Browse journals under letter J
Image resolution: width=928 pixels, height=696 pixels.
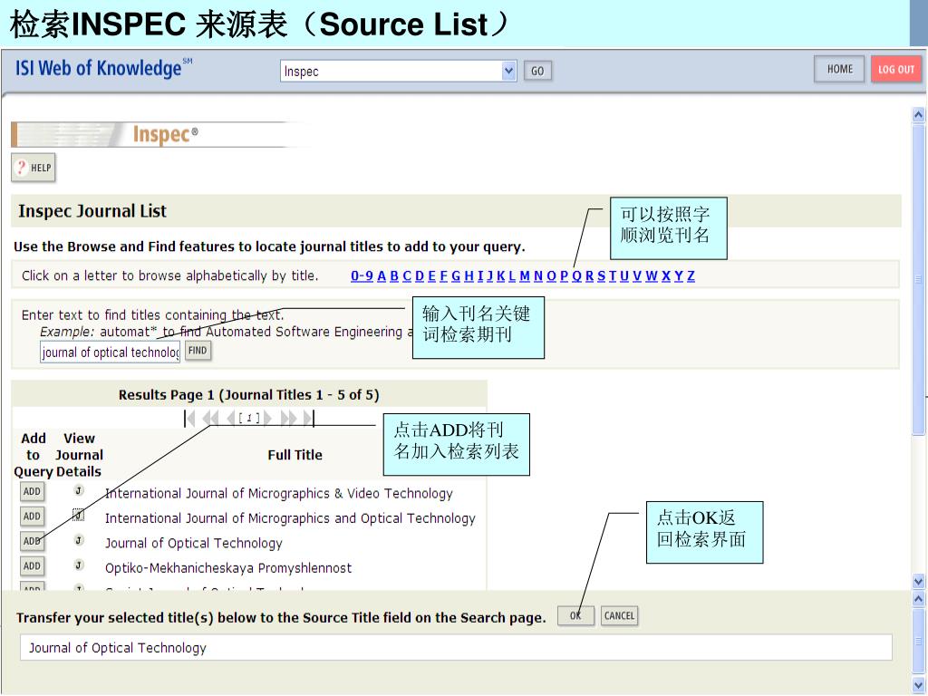pos(490,275)
